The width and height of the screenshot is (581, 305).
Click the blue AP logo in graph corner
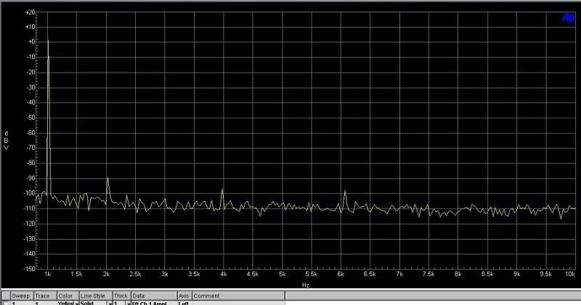(x=568, y=17)
